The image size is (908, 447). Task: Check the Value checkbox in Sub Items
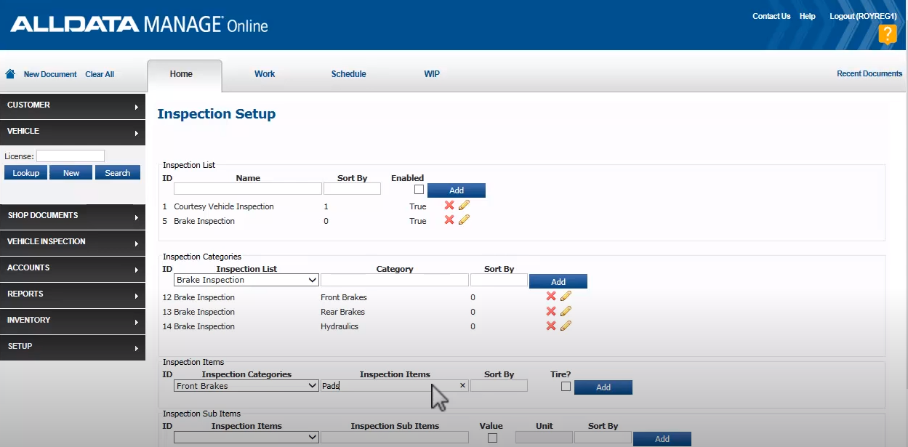492,438
